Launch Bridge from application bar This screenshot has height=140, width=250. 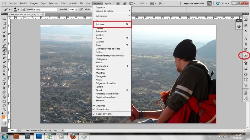[118, 3]
